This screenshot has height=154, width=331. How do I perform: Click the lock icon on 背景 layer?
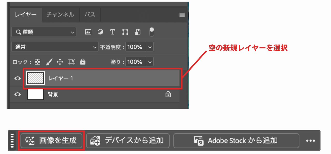[x=168, y=94]
